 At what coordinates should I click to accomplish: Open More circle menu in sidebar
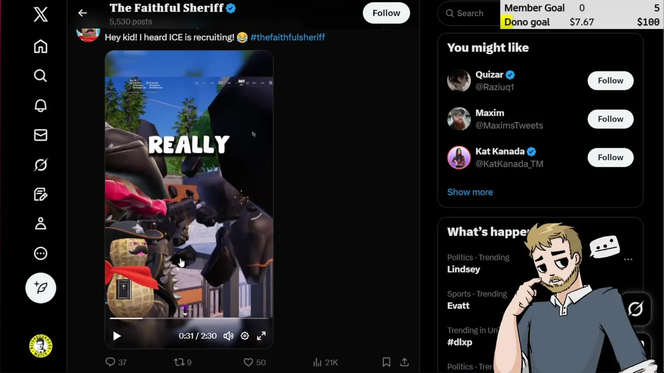pos(40,253)
